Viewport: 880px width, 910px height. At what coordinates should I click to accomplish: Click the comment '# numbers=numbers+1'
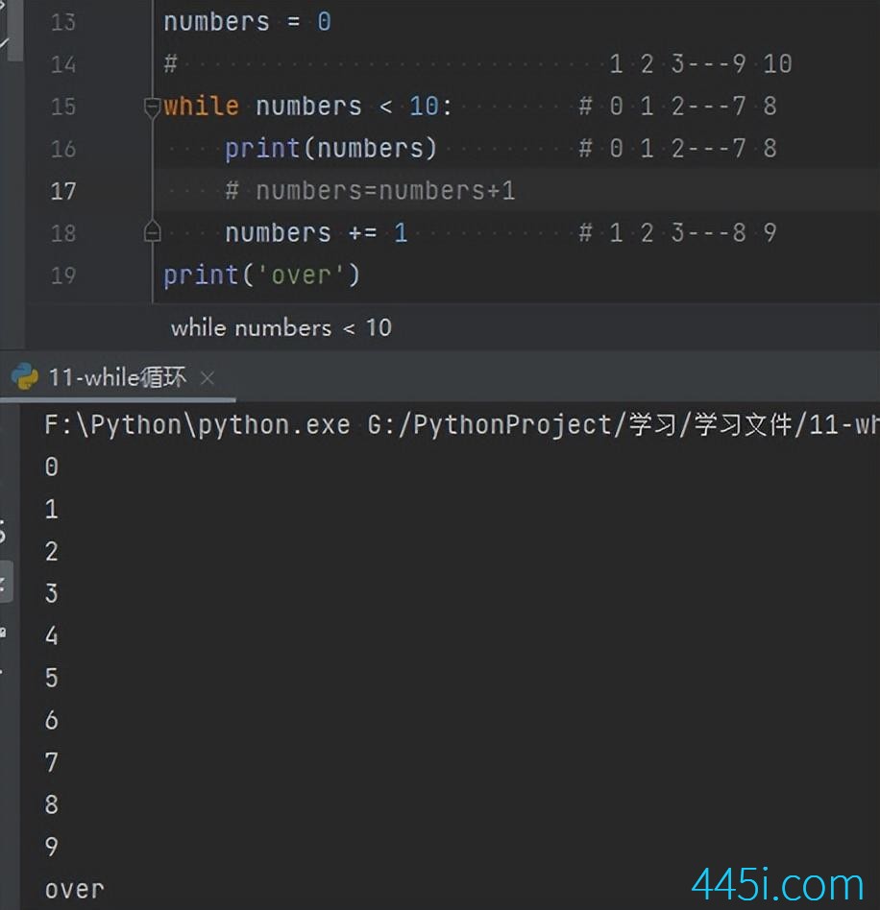point(370,190)
